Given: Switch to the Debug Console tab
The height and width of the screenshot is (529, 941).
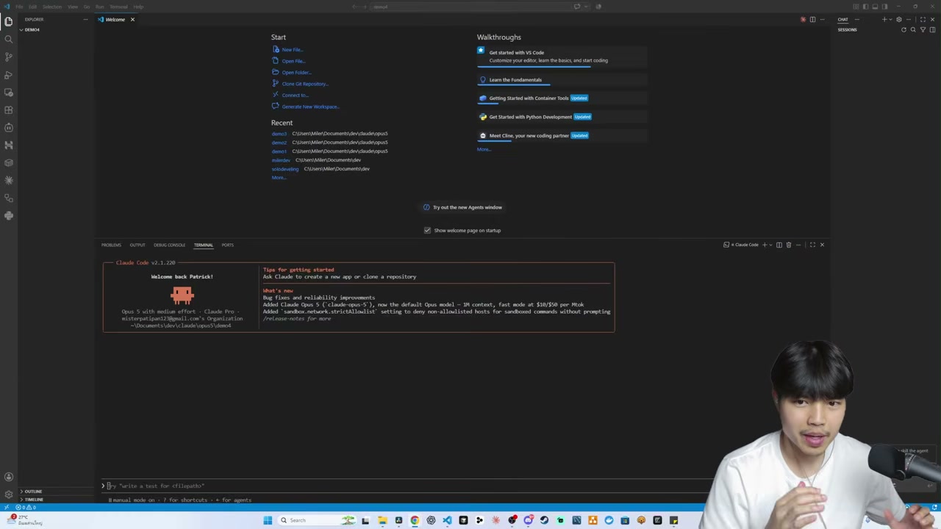Looking at the screenshot, I should coord(169,245).
